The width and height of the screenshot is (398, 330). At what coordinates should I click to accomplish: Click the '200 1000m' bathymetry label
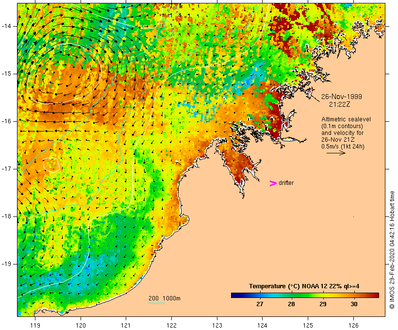tap(165, 298)
